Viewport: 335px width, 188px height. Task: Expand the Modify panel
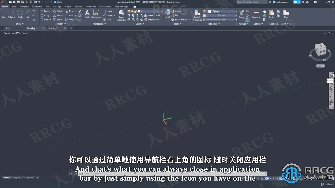point(61,24)
